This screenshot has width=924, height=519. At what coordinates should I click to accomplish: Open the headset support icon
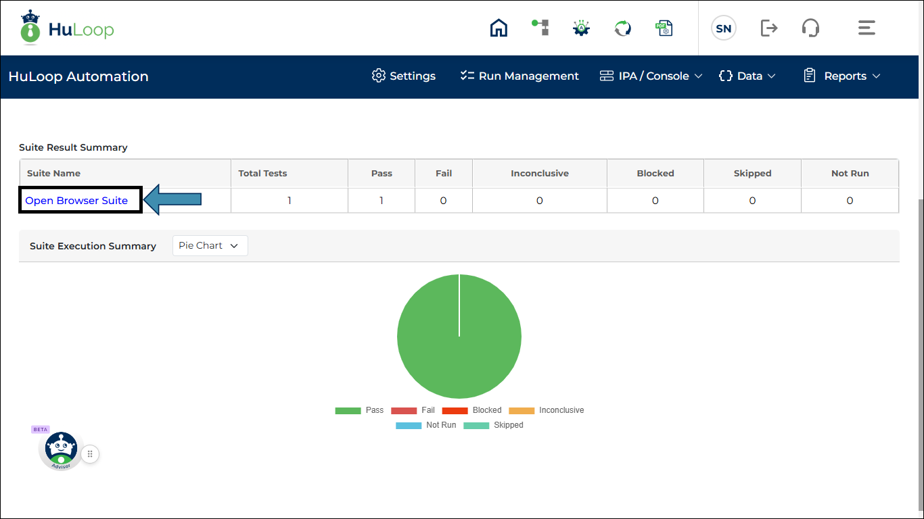pos(810,28)
